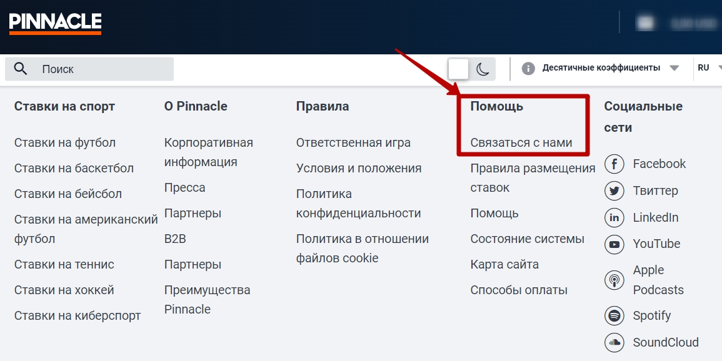Image resolution: width=722 pixels, height=361 pixels.
Task: Open the Twitter bird icon
Action: pos(614,191)
